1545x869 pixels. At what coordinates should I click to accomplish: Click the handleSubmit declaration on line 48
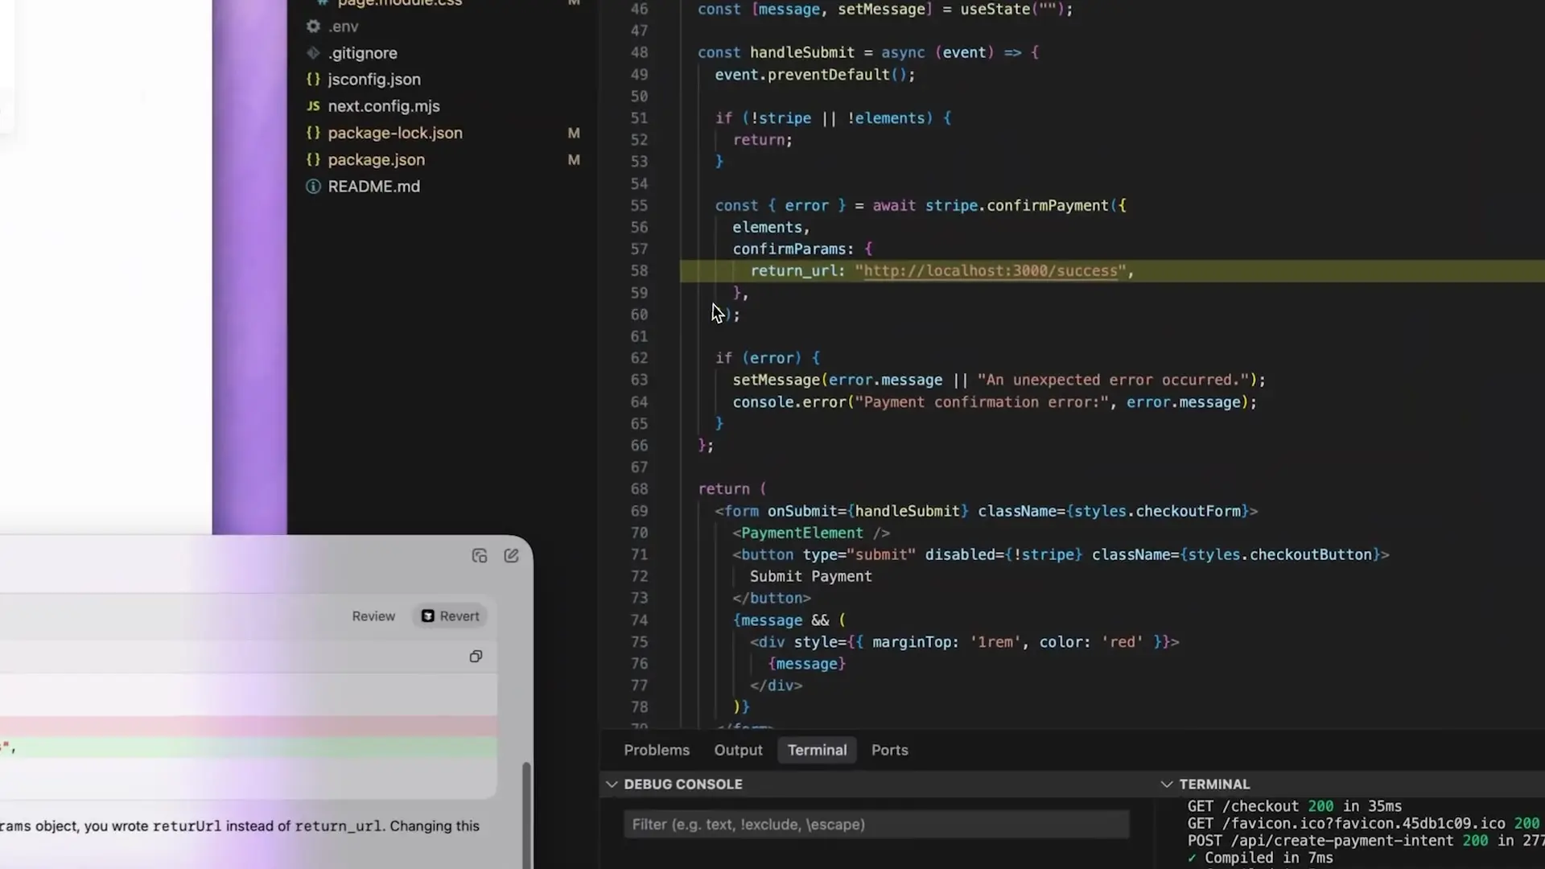802,52
